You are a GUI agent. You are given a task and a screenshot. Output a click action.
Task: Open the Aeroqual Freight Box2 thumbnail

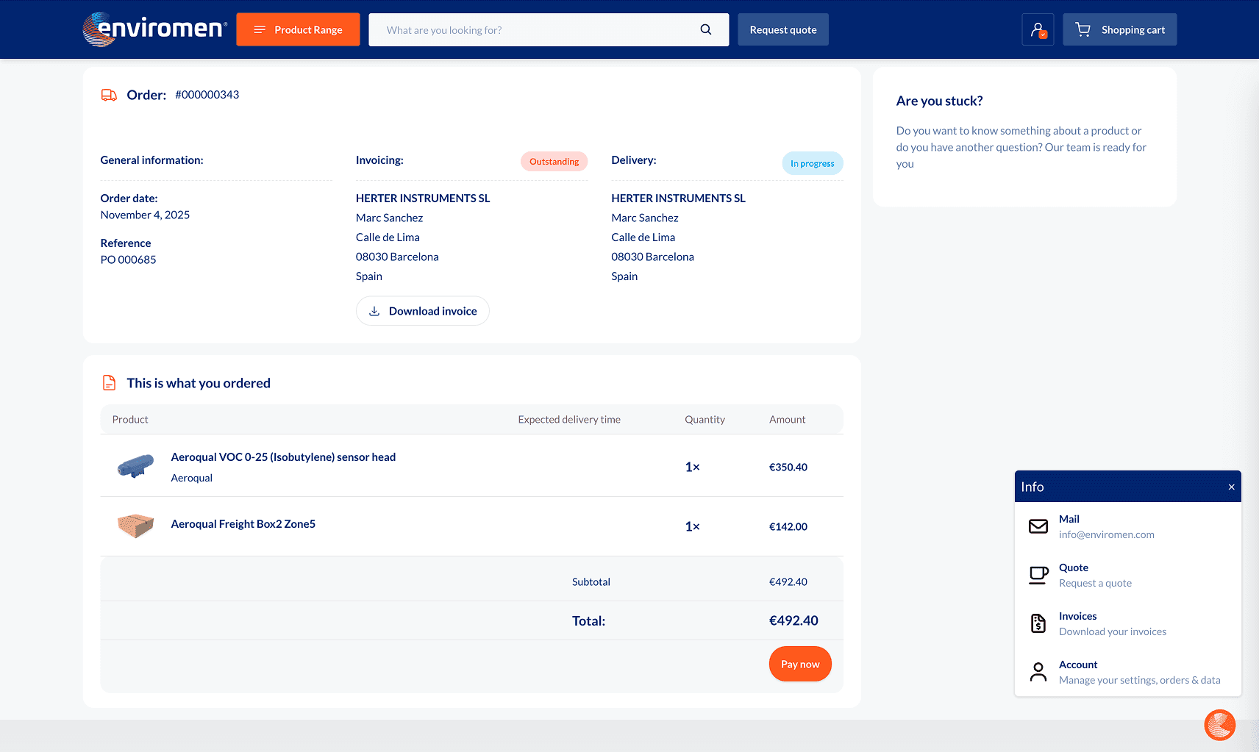135,526
